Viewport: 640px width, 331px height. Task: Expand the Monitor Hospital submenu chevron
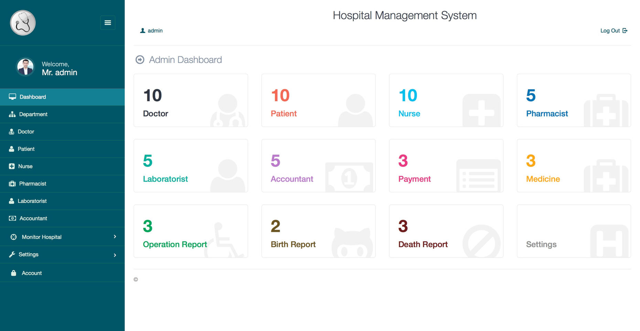tap(115, 237)
